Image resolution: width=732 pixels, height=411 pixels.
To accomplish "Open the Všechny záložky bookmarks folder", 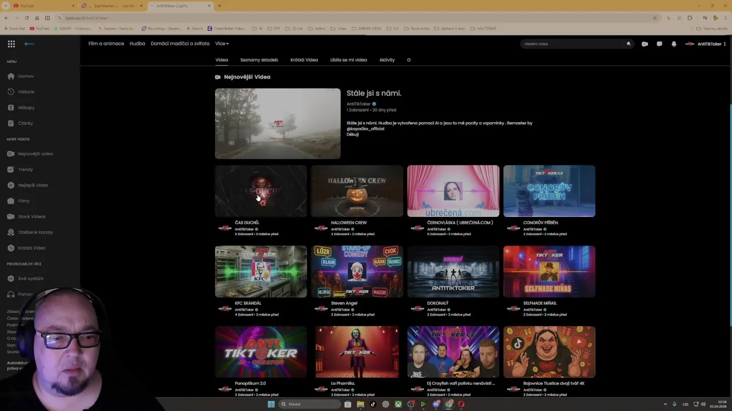I will point(712,28).
